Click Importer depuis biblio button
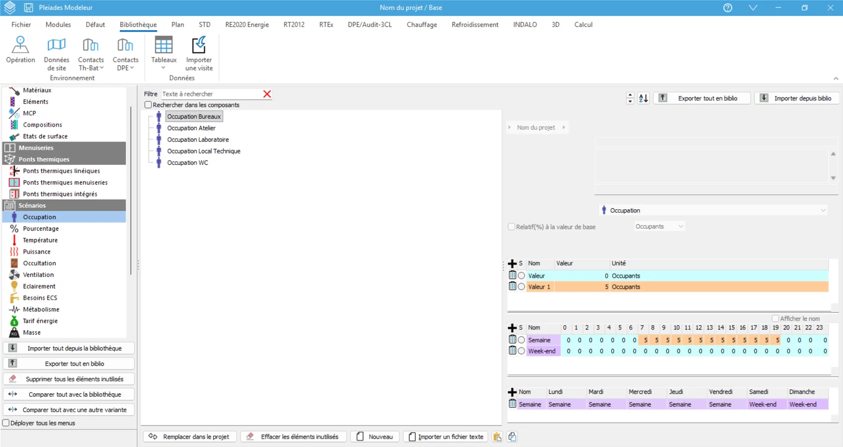 [797, 98]
